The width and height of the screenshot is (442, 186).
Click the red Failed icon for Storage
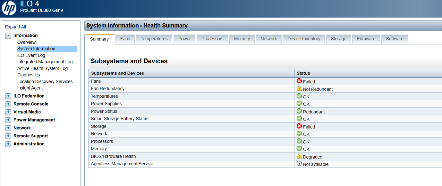click(299, 126)
